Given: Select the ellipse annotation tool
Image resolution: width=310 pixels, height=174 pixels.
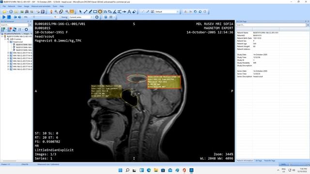Looking at the screenshot, I should (100, 12).
